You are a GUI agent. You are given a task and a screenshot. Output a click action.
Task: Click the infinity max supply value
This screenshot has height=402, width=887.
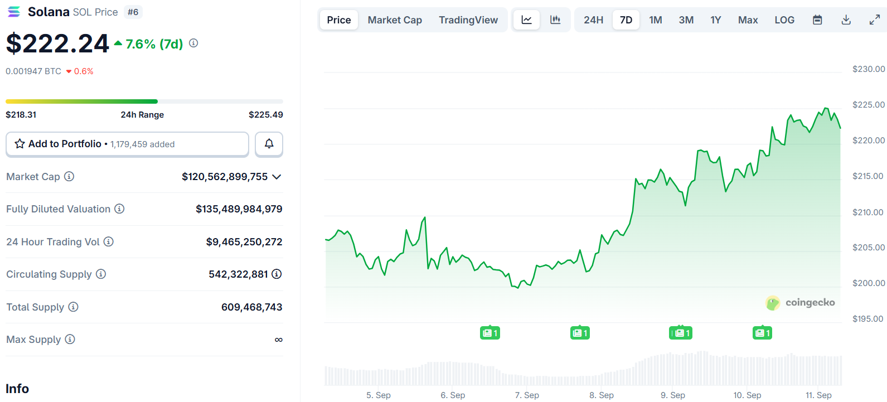(279, 340)
